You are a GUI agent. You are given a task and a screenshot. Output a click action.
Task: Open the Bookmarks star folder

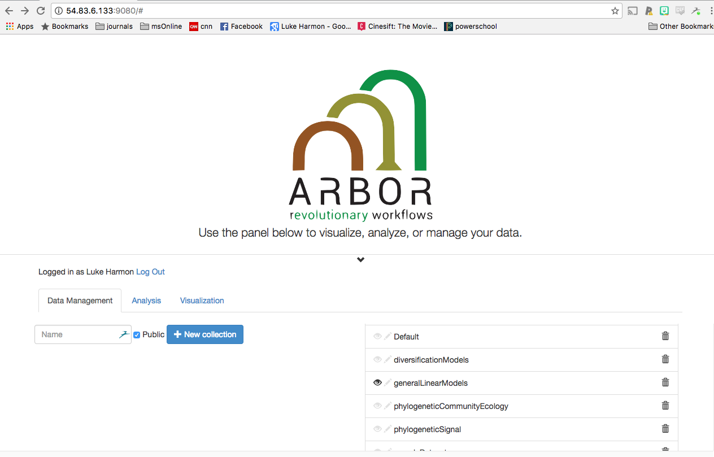click(x=64, y=26)
